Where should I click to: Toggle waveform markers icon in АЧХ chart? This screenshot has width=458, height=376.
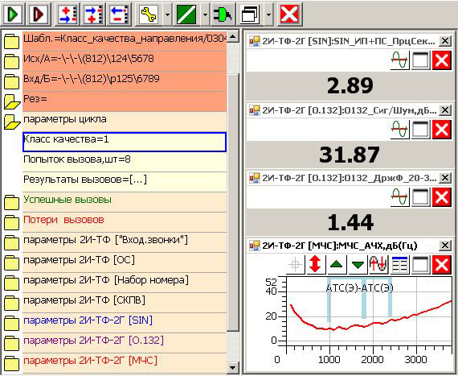[378, 264]
